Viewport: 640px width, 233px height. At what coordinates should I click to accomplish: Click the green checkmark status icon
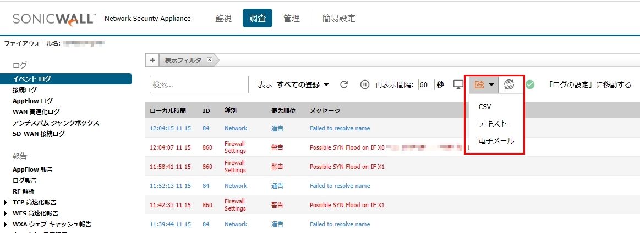coord(529,84)
